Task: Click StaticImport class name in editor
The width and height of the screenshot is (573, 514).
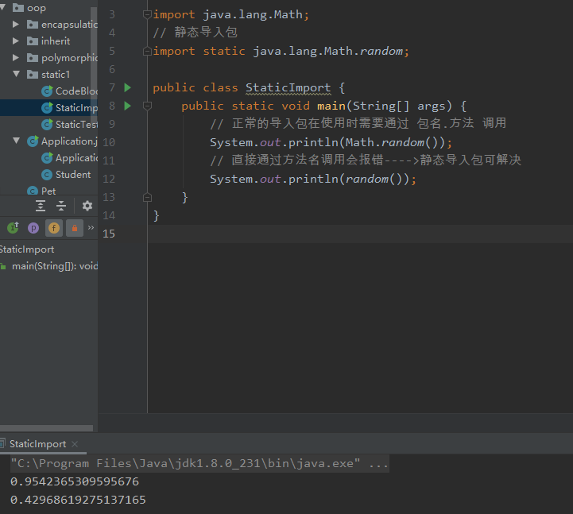Action: point(288,87)
